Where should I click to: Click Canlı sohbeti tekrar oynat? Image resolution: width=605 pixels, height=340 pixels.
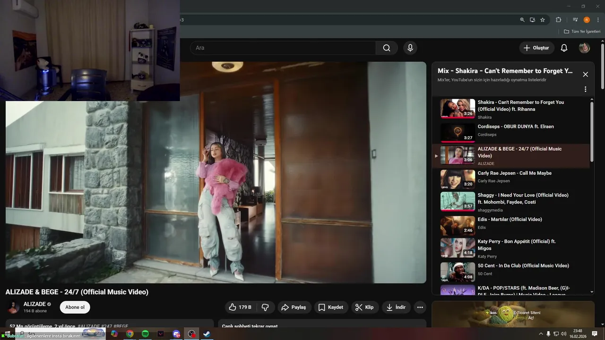pos(250,326)
